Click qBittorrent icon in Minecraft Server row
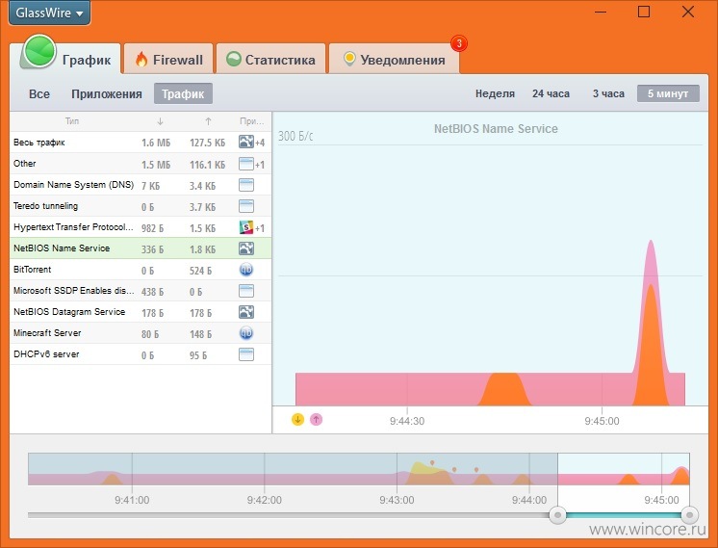Image resolution: width=718 pixels, height=548 pixels. (246, 333)
